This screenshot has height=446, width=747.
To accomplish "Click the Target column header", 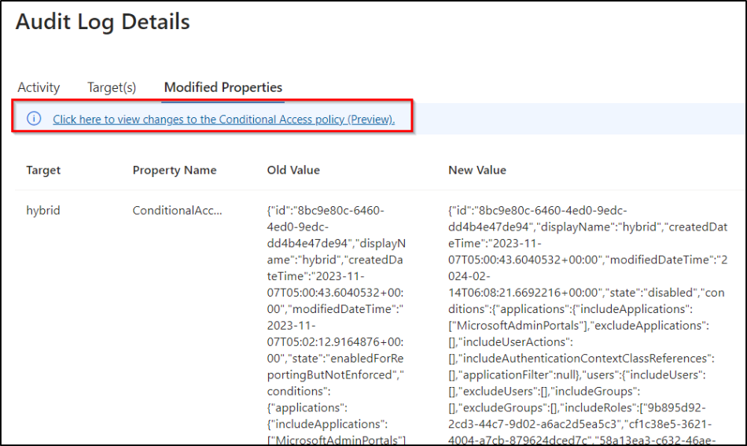I will [43, 170].
